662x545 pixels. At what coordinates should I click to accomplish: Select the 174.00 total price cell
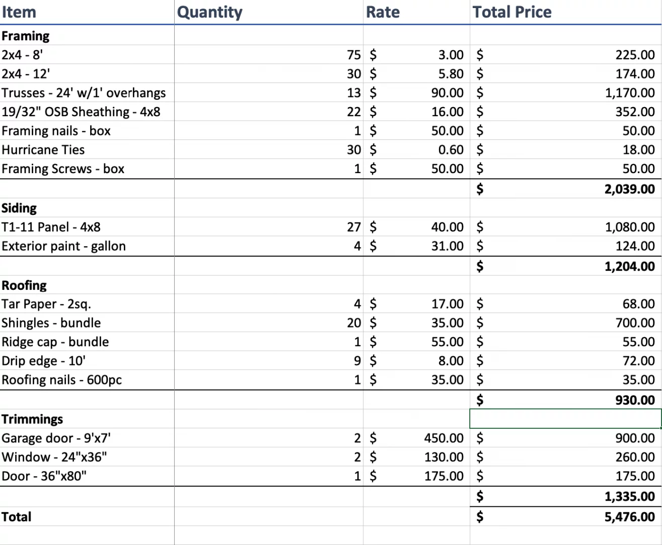tap(566, 74)
